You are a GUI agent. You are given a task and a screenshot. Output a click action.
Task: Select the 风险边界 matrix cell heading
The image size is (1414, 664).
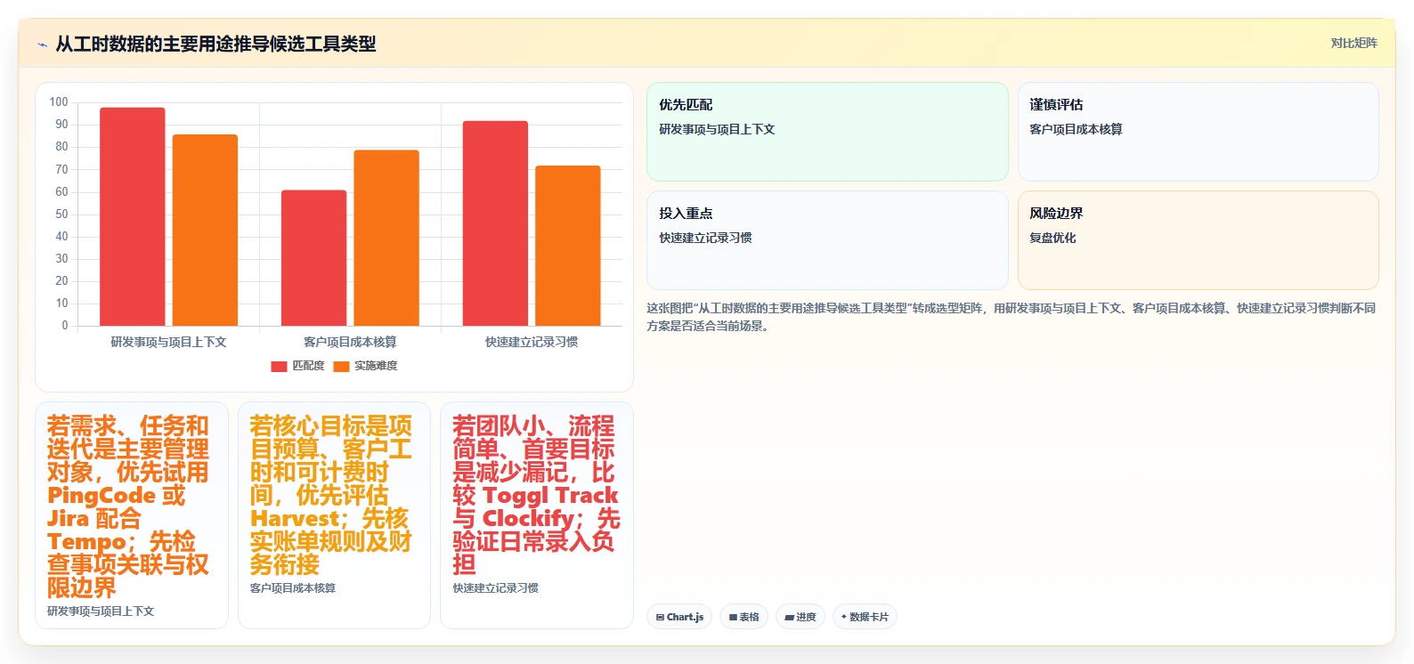(x=1056, y=214)
